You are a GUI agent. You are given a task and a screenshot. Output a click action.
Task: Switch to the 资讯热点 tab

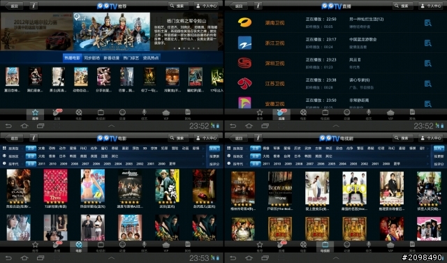(x=151, y=58)
